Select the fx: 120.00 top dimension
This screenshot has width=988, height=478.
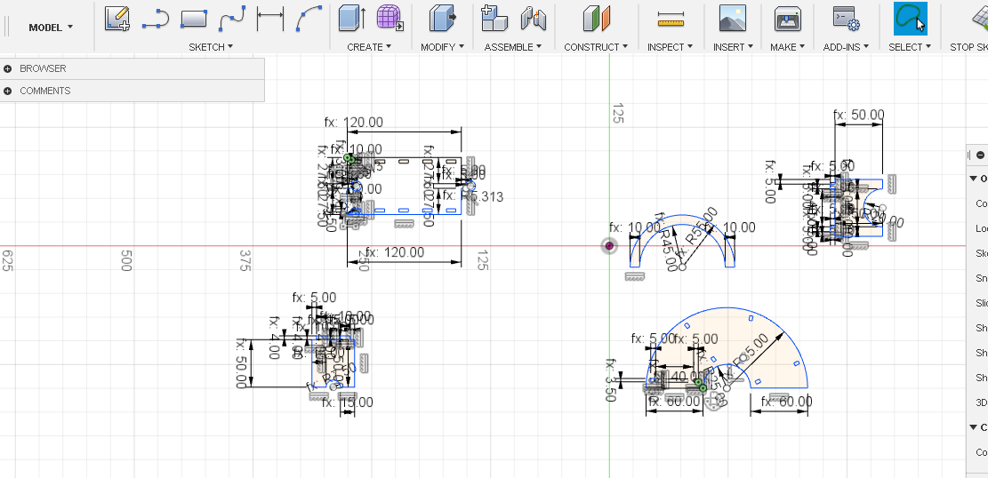click(354, 123)
